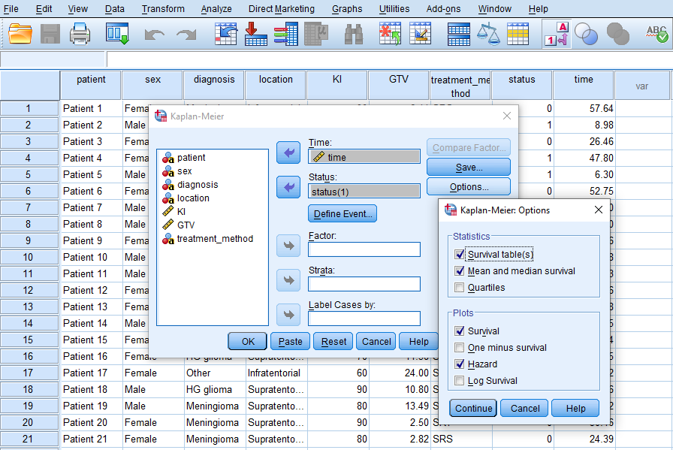Click the Save document floppy disk icon
673x450 pixels.
(x=50, y=34)
